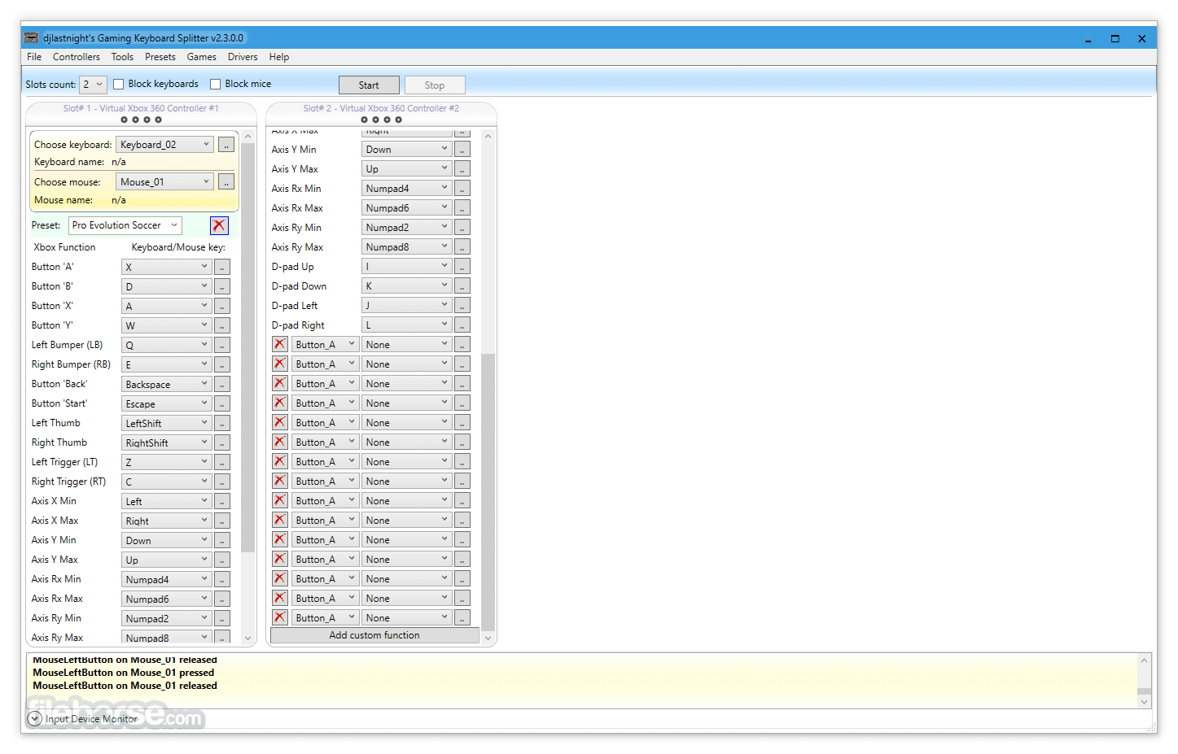Open the Tools menu

[x=122, y=57]
